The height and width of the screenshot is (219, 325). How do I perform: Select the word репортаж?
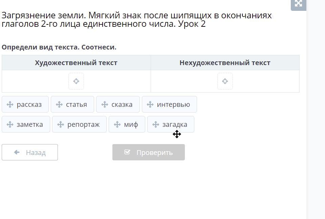(x=83, y=124)
